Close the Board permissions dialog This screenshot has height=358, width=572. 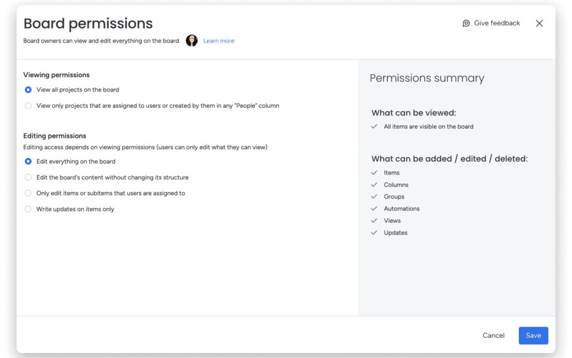point(539,23)
